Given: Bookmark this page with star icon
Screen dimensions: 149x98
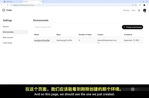Looking at the screenshot, I should pos(136,5).
